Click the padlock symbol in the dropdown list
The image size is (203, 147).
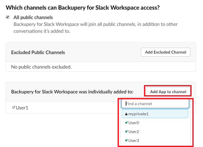click(126, 114)
